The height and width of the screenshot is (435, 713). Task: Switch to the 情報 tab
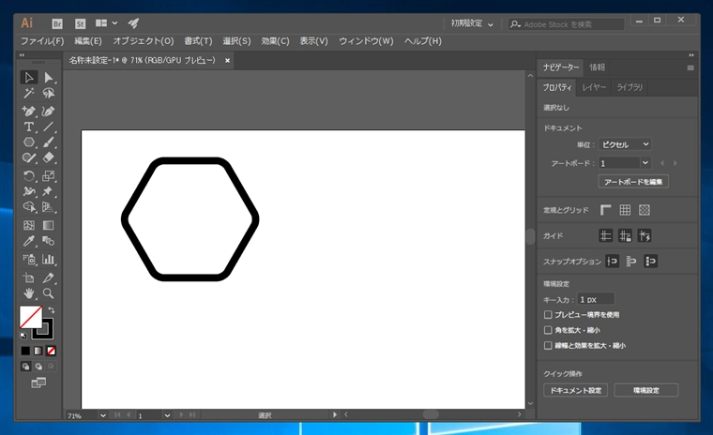click(x=597, y=67)
